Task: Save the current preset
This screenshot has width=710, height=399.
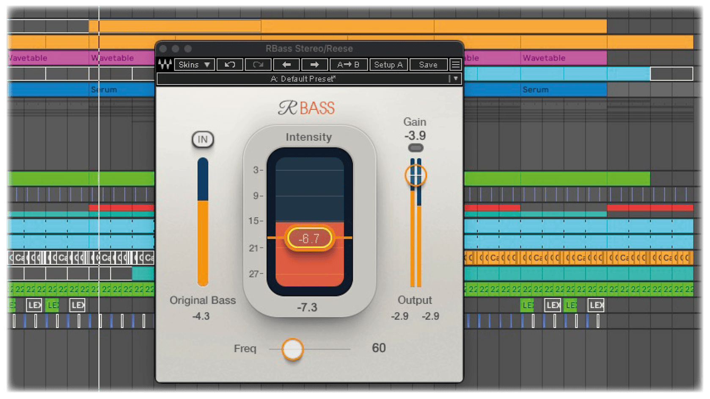Action: pos(428,64)
